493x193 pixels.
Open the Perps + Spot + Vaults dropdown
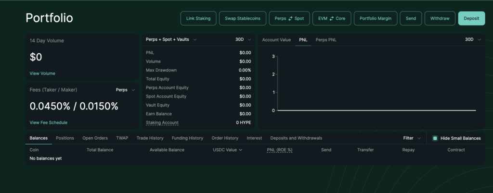click(171, 39)
